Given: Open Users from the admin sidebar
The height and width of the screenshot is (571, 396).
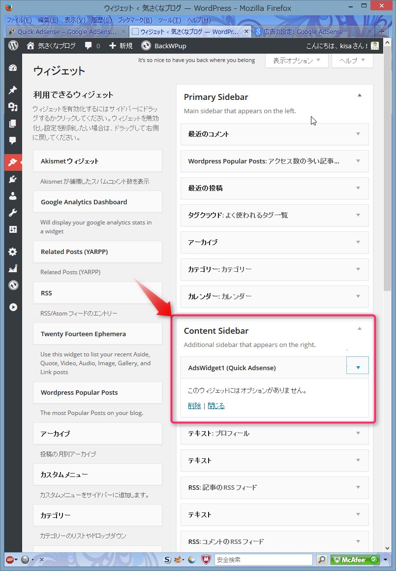Looking at the screenshot, I should click(x=13, y=196).
